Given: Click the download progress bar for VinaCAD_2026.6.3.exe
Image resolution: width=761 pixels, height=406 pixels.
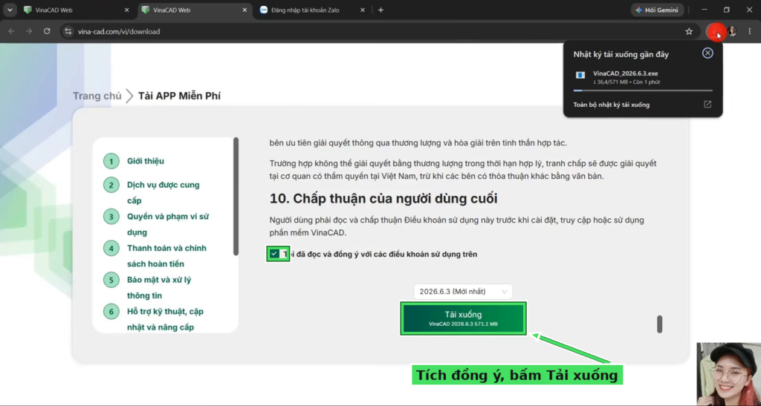Looking at the screenshot, I should tap(643, 90).
